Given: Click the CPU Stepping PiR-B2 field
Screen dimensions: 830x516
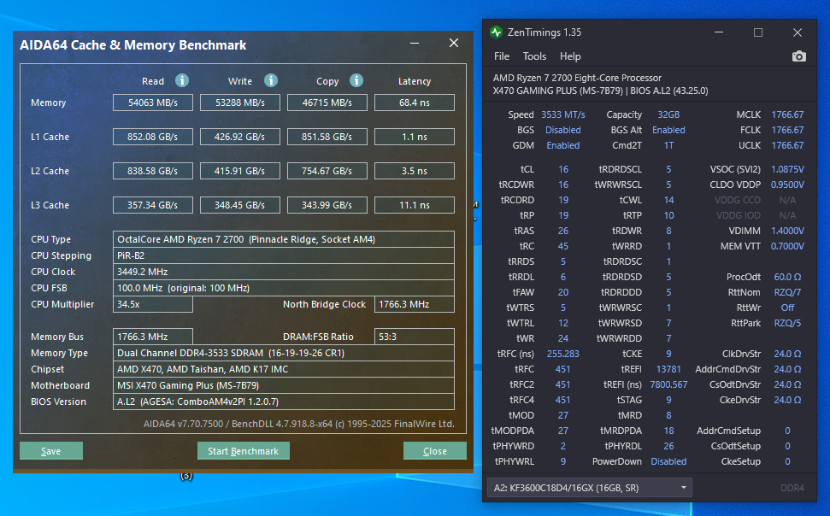Looking at the screenshot, I should point(284,255).
